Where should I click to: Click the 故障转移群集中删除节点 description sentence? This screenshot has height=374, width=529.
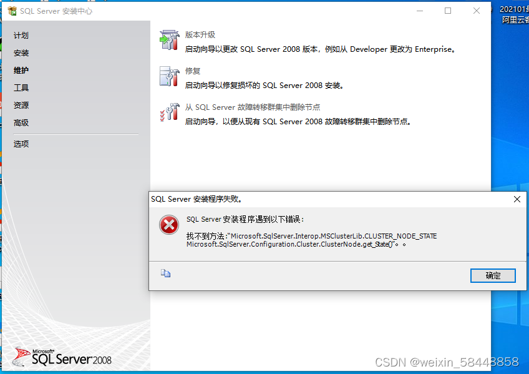(299, 122)
